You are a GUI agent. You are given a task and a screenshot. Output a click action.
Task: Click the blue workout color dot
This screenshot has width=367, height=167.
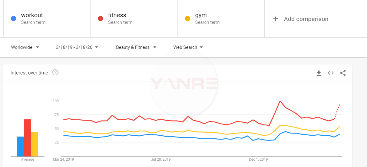[13, 19]
